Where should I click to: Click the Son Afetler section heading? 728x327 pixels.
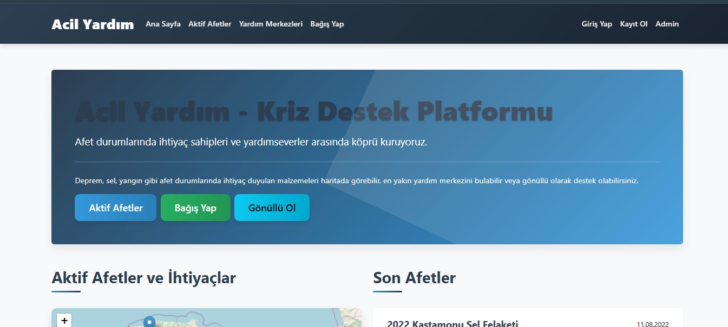tap(414, 278)
